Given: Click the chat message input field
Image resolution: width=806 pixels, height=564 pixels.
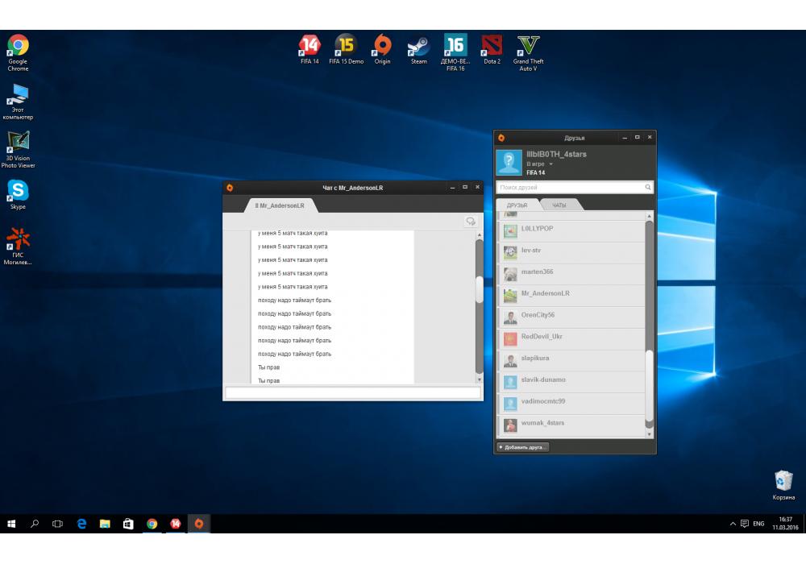Looking at the screenshot, I should click(x=353, y=393).
